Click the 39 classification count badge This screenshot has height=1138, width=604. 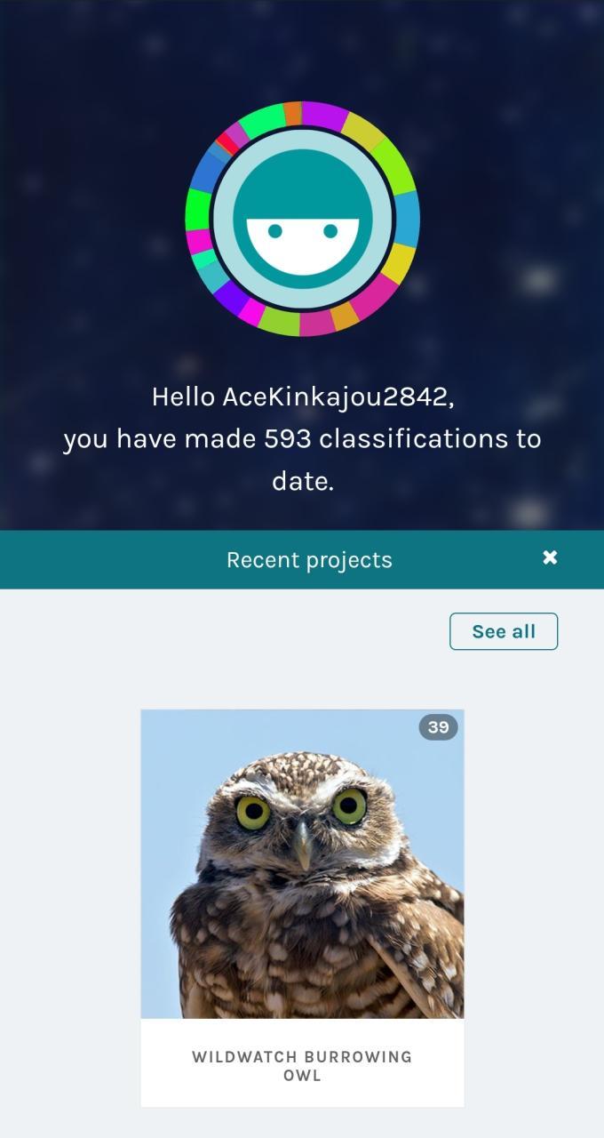tap(438, 727)
